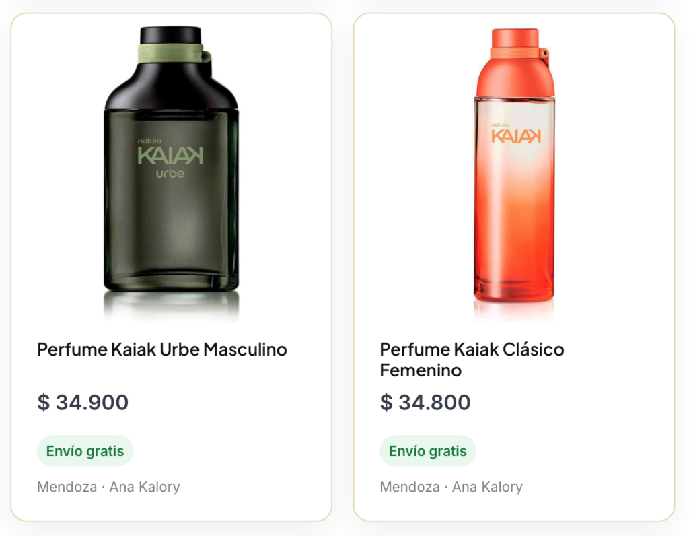The width and height of the screenshot is (689, 536).
Task: Click the KAIAK logo on orange bottle
Action: click(x=516, y=136)
